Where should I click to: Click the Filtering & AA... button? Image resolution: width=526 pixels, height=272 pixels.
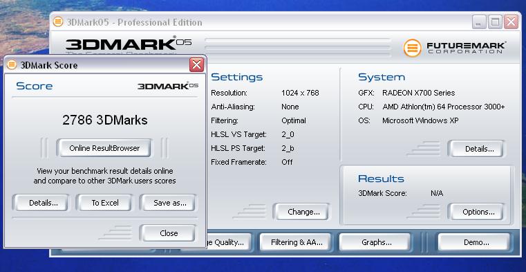pyautogui.click(x=296, y=242)
